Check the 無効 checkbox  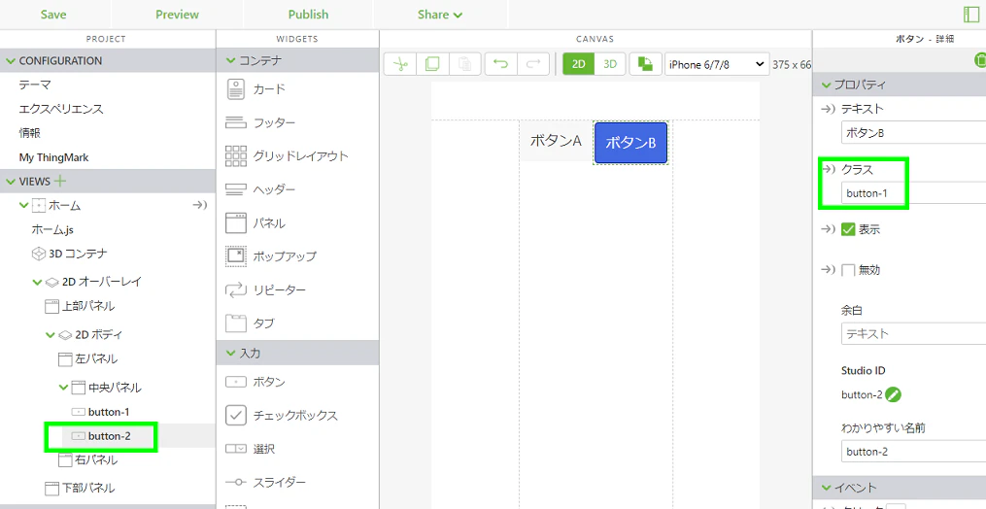[848, 270]
